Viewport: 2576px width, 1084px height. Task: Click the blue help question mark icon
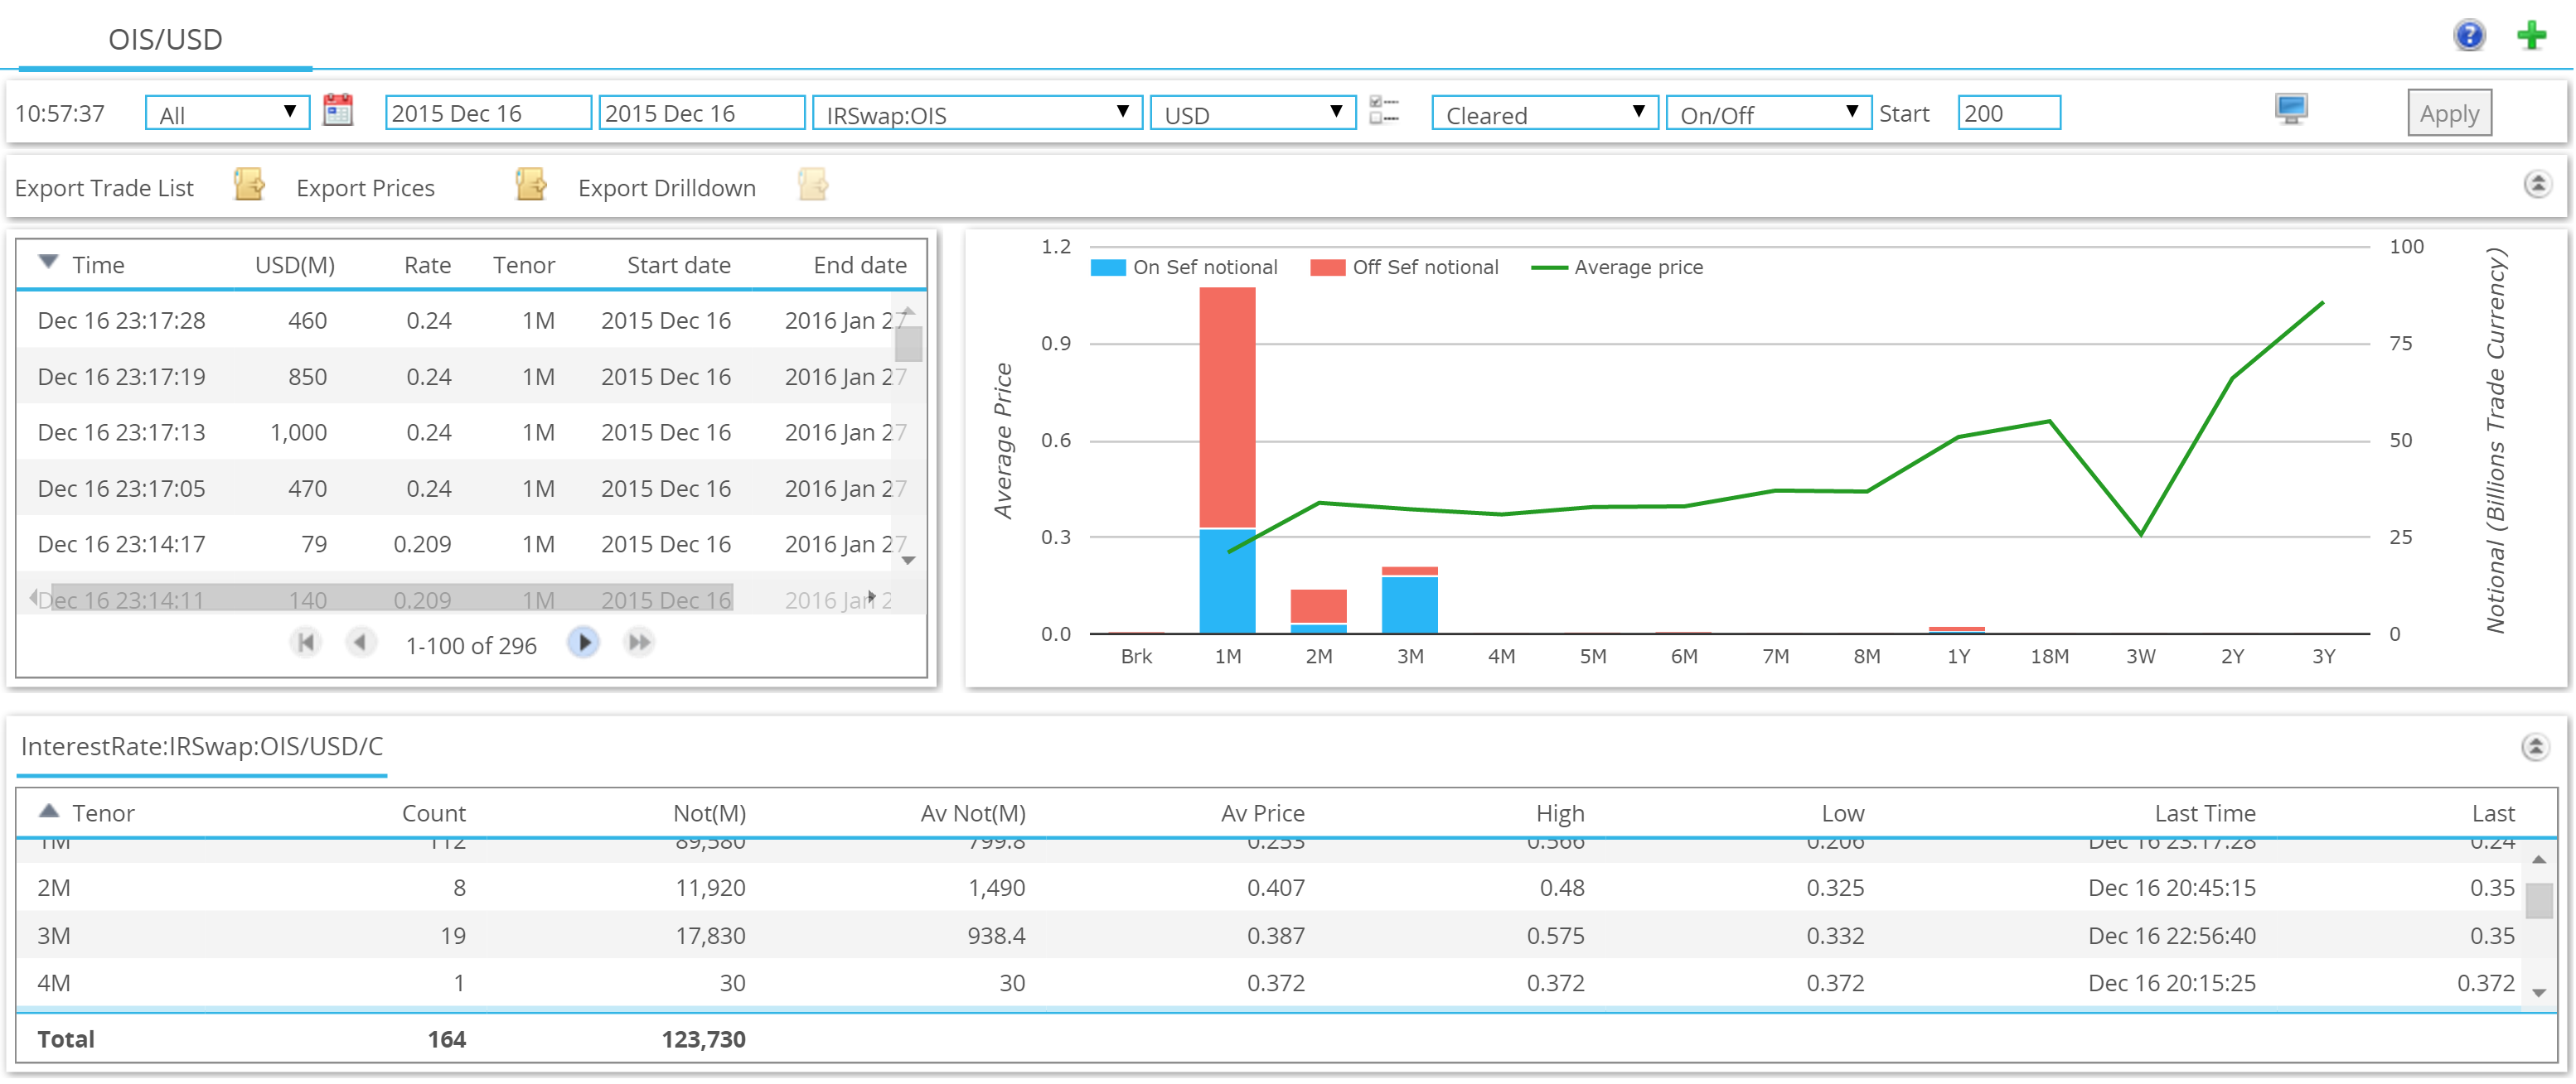point(2469,36)
